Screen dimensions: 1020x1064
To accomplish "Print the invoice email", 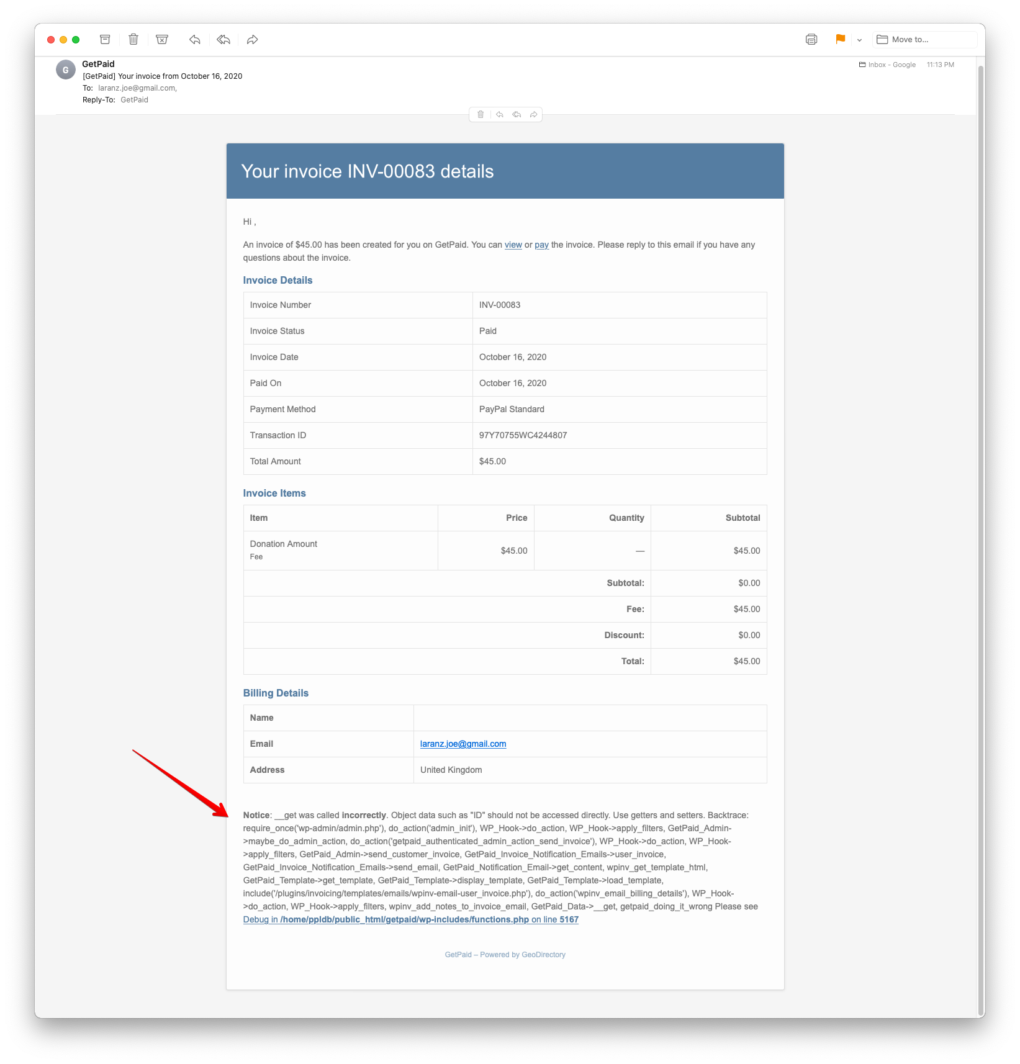I will coord(811,39).
